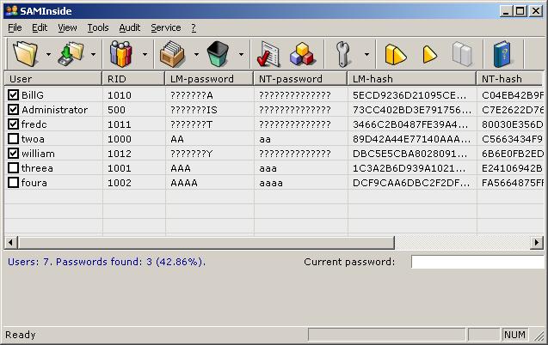Open the blue help book icon
The height and width of the screenshot is (345, 548).
502,54
